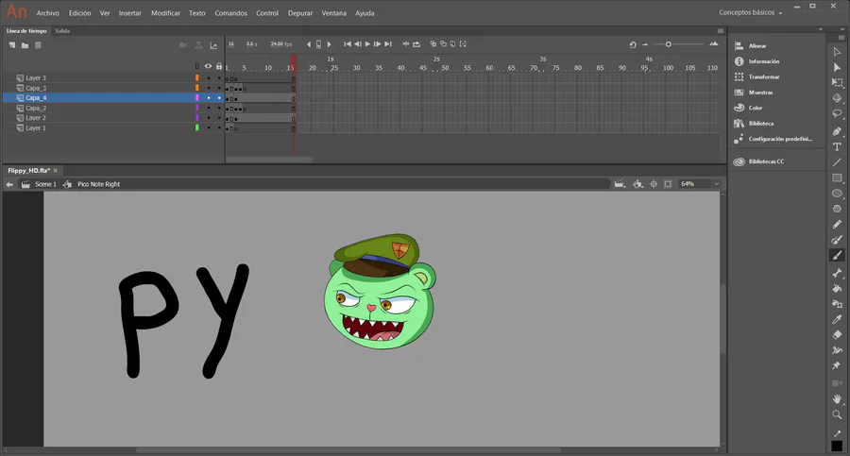The image size is (850, 456).
Task: Select the Selection arrow tool
Action: coord(837,52)
